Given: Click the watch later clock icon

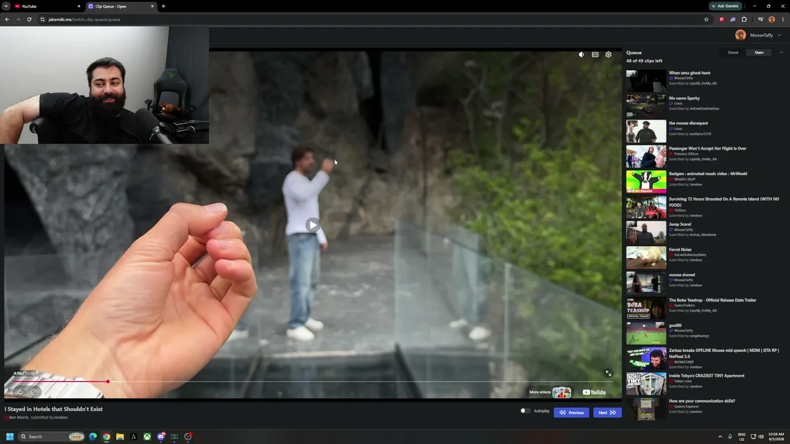Looking at the screenshot, I should coord(34,392).
